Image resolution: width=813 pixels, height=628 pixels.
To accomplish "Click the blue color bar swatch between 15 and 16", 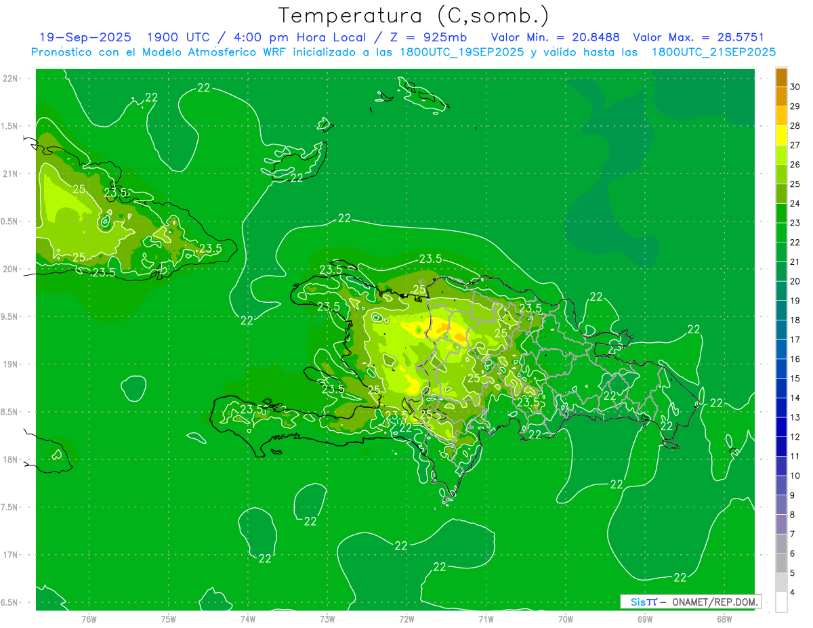I will point(781,369).
